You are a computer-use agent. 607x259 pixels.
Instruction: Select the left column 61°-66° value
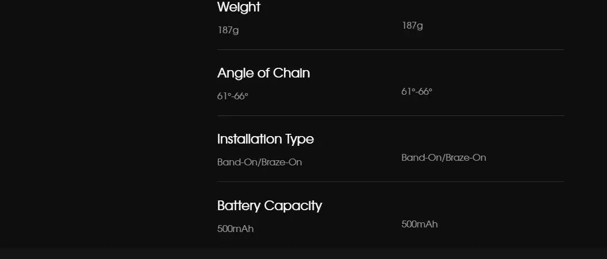coord(233,96)
